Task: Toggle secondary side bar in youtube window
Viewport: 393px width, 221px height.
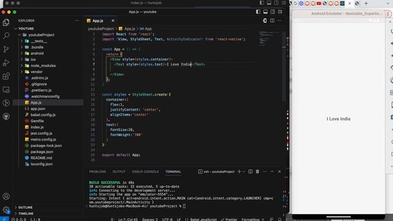Action: [x=273, y=12]
